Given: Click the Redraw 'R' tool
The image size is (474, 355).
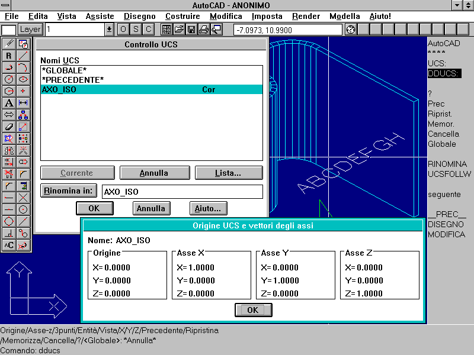Looking at the screenshot, I should (9, 56).
